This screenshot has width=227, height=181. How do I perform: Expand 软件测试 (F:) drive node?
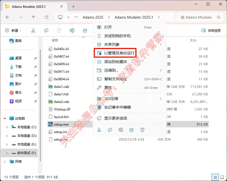tap(7, 153)
